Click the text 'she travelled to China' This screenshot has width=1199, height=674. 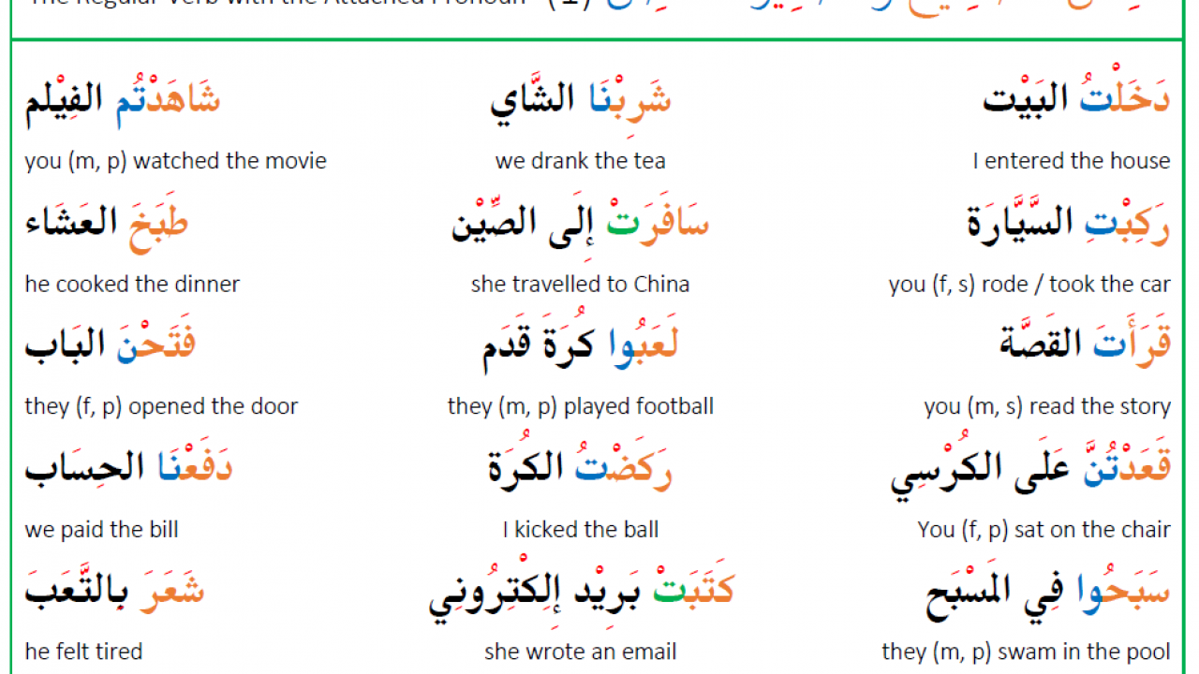tap(581, 284)
